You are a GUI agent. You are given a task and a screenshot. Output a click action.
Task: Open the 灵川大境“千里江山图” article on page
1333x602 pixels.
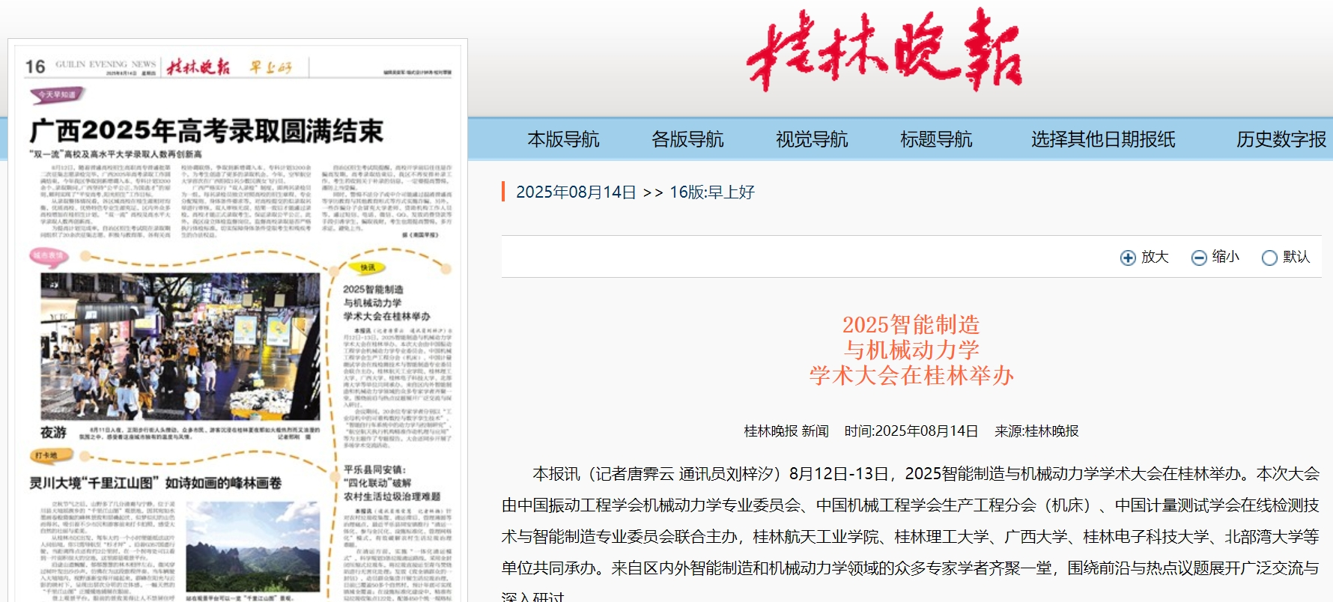click(x=155, y=483)
